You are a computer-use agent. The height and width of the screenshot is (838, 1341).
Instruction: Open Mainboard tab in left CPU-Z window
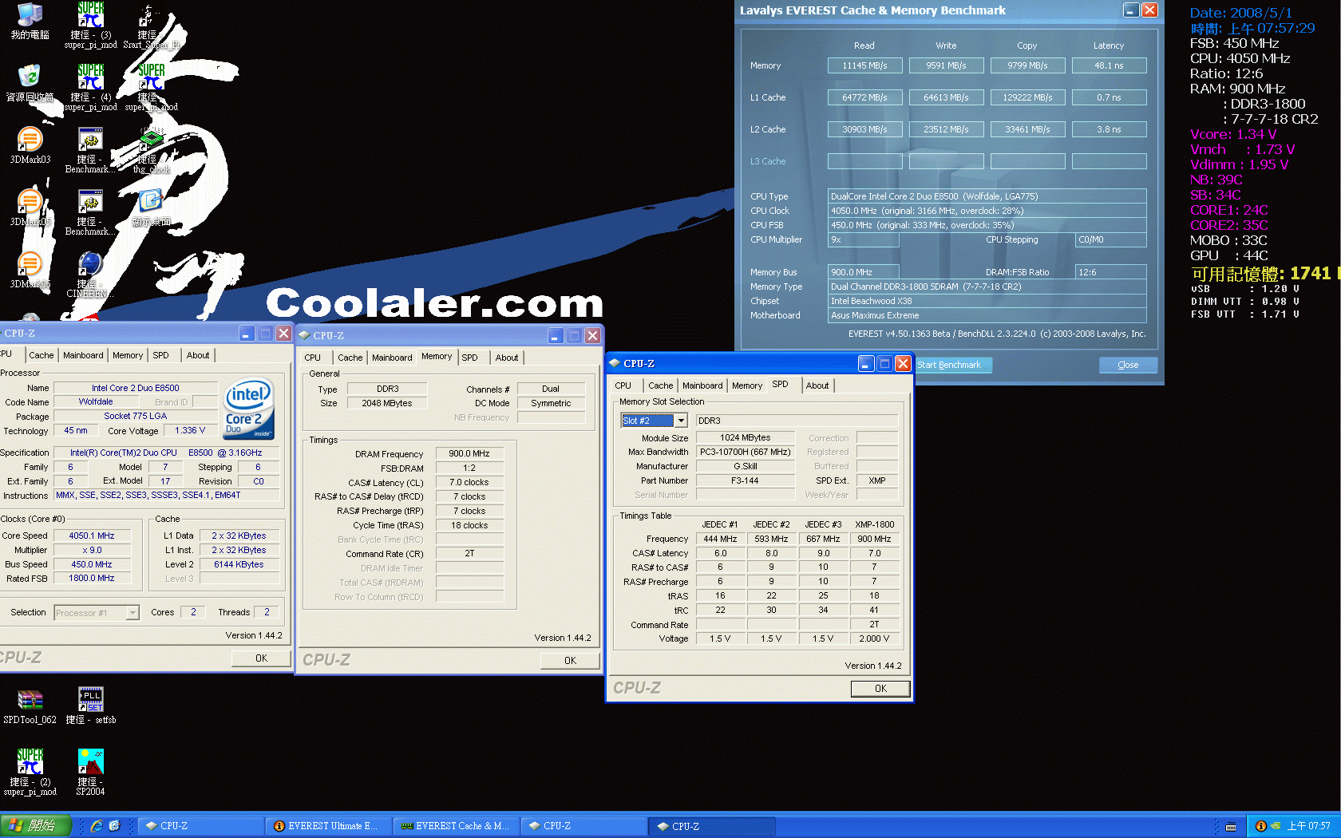coord(83,355)
